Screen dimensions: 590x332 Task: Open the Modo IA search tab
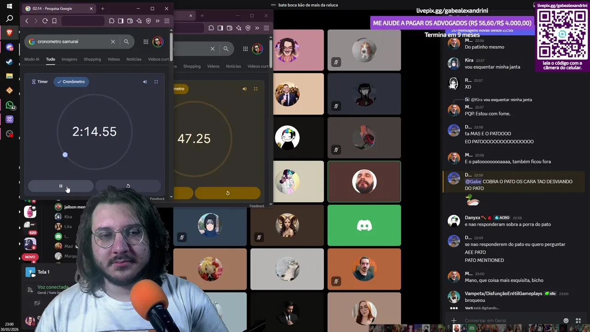click(x=32, y=59)
